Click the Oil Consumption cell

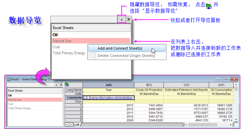221,90
